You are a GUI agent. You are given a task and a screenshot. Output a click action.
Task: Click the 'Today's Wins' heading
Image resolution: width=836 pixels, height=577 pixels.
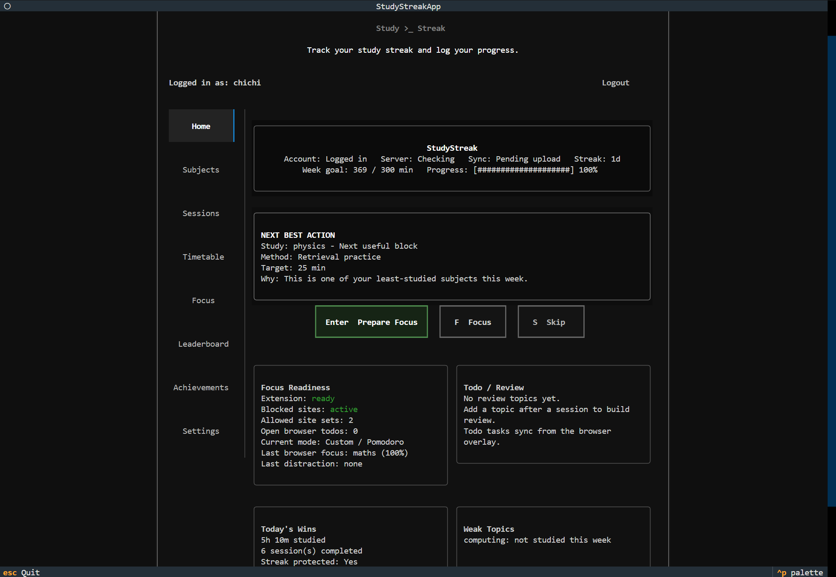[288, 529]
